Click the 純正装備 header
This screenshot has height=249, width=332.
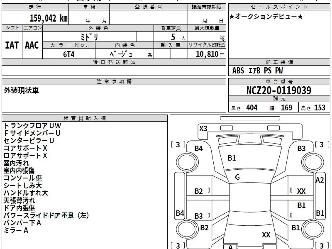(279, 62)
